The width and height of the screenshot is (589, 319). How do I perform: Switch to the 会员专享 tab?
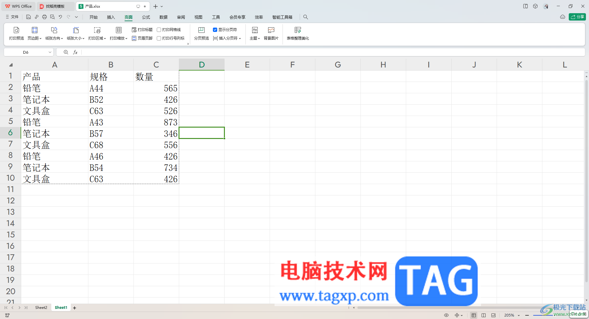(237, 17)
